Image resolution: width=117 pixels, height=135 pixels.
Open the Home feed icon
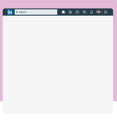pos(63,12)
